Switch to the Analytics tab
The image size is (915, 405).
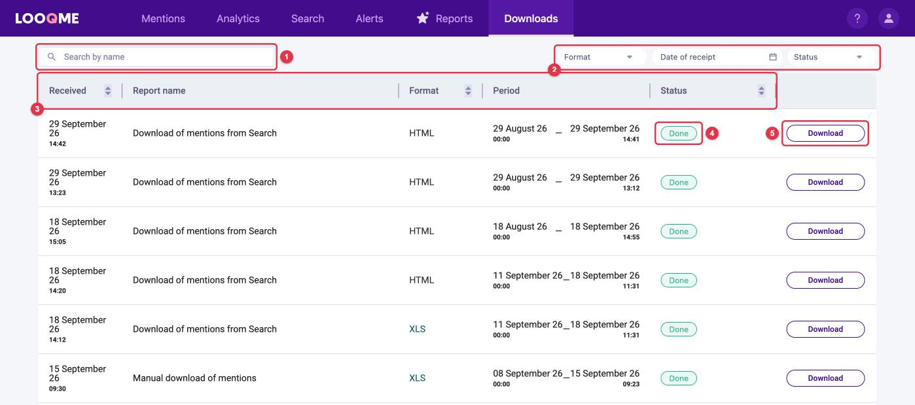tap(238, 18)
